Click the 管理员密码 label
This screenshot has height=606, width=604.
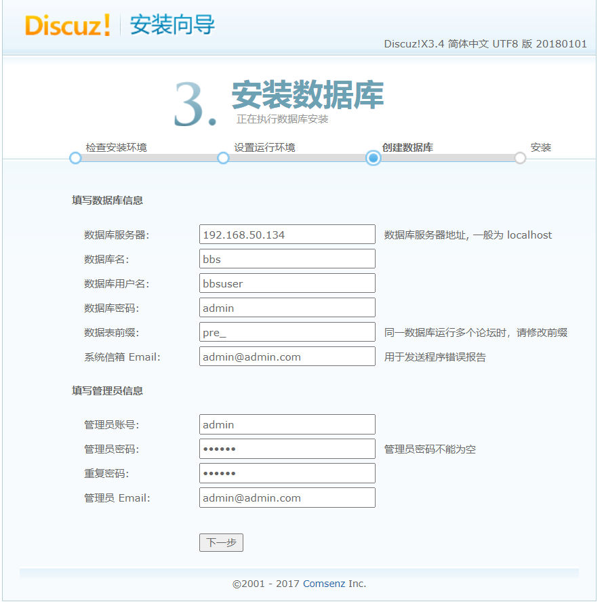tap(112, 449)
